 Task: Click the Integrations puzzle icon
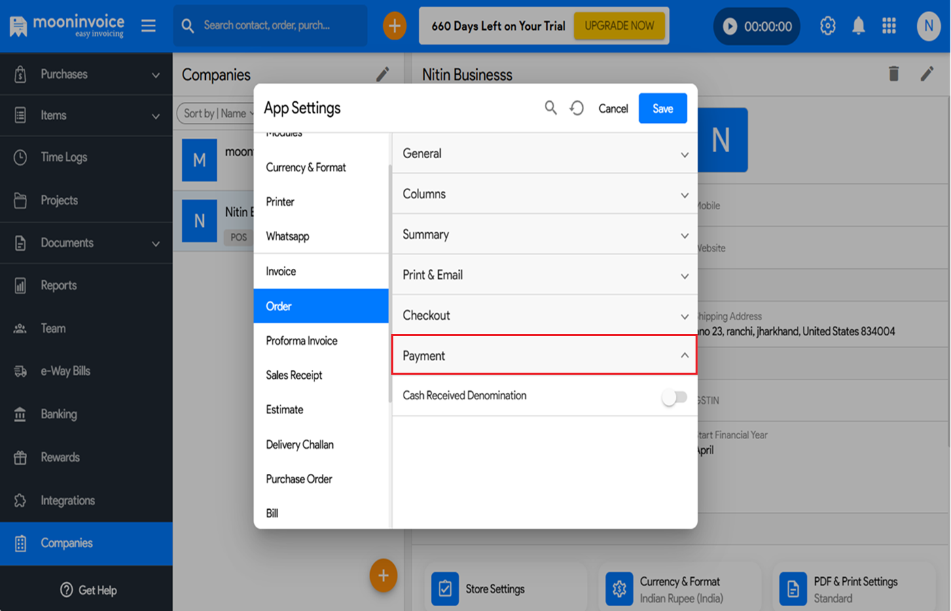pos(20,500)
